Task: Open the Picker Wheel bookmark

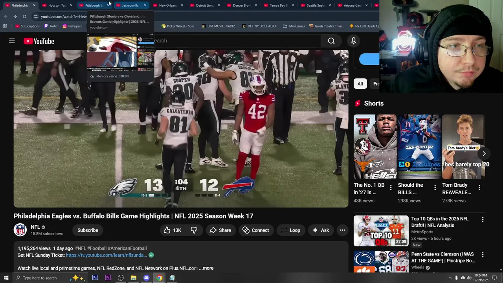Action: (179, 26)
